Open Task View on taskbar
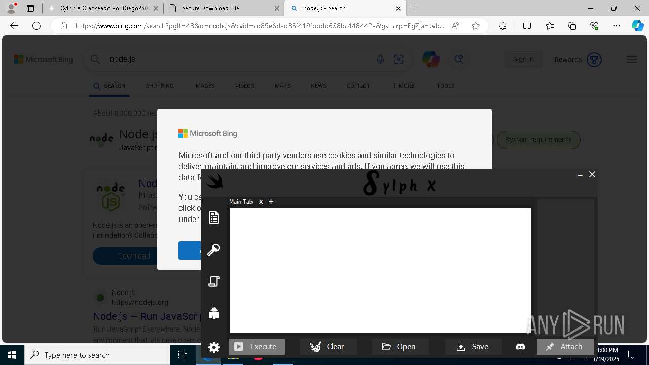649x365 pixels. (x=183, y=355)
